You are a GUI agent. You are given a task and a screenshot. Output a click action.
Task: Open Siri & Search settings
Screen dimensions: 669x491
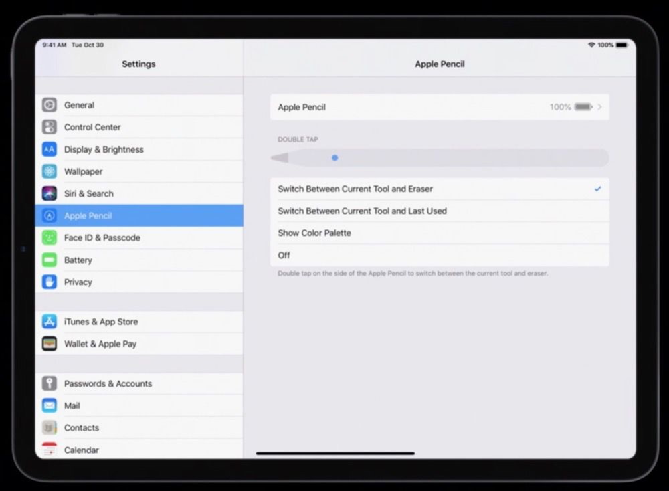click(139, 194)
